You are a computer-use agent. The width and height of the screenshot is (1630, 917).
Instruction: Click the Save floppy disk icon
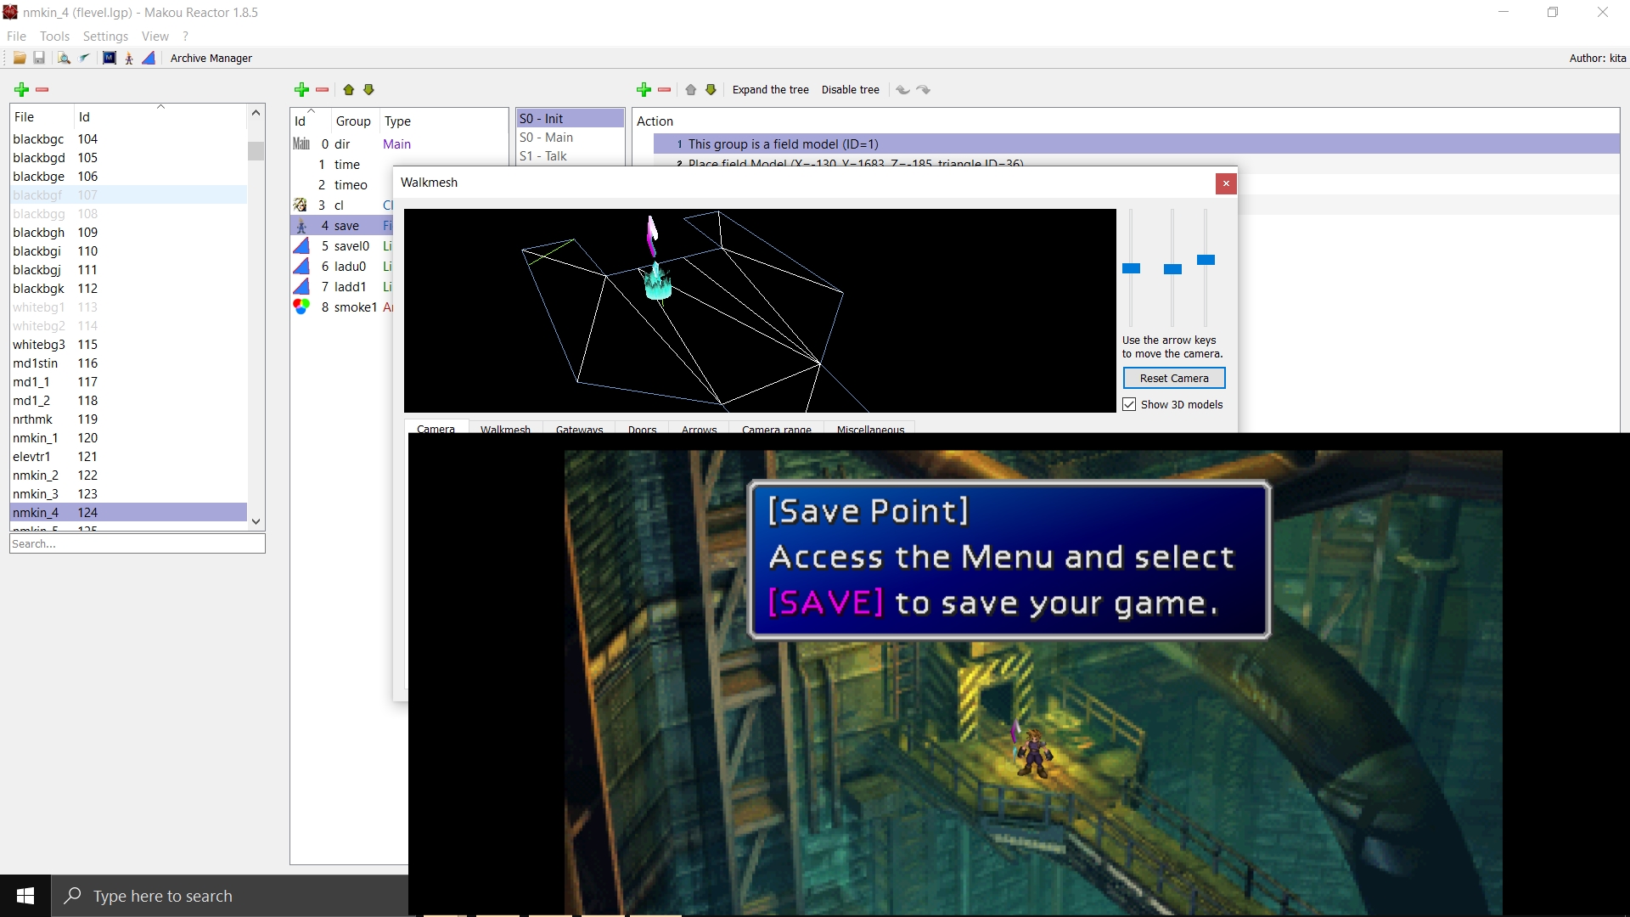39,59
